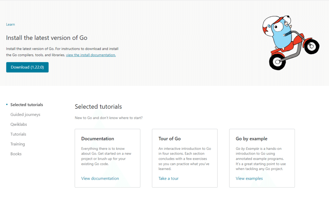
Task: Click the "Learn" breadcrumb link
Action: (10, 24)
